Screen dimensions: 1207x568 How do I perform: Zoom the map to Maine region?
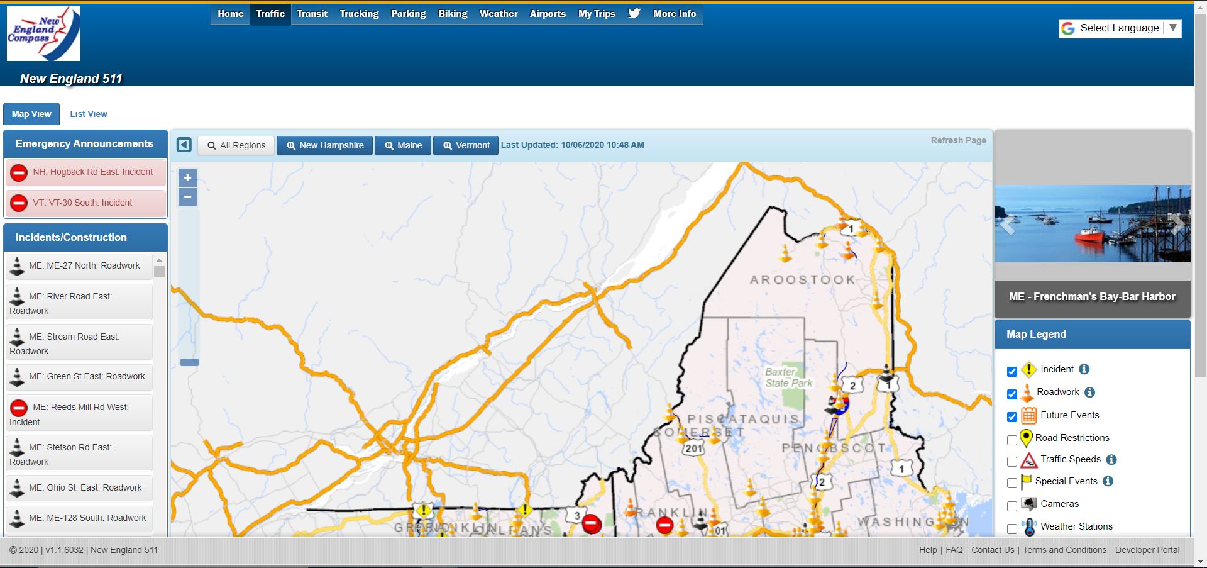point(403,145)
